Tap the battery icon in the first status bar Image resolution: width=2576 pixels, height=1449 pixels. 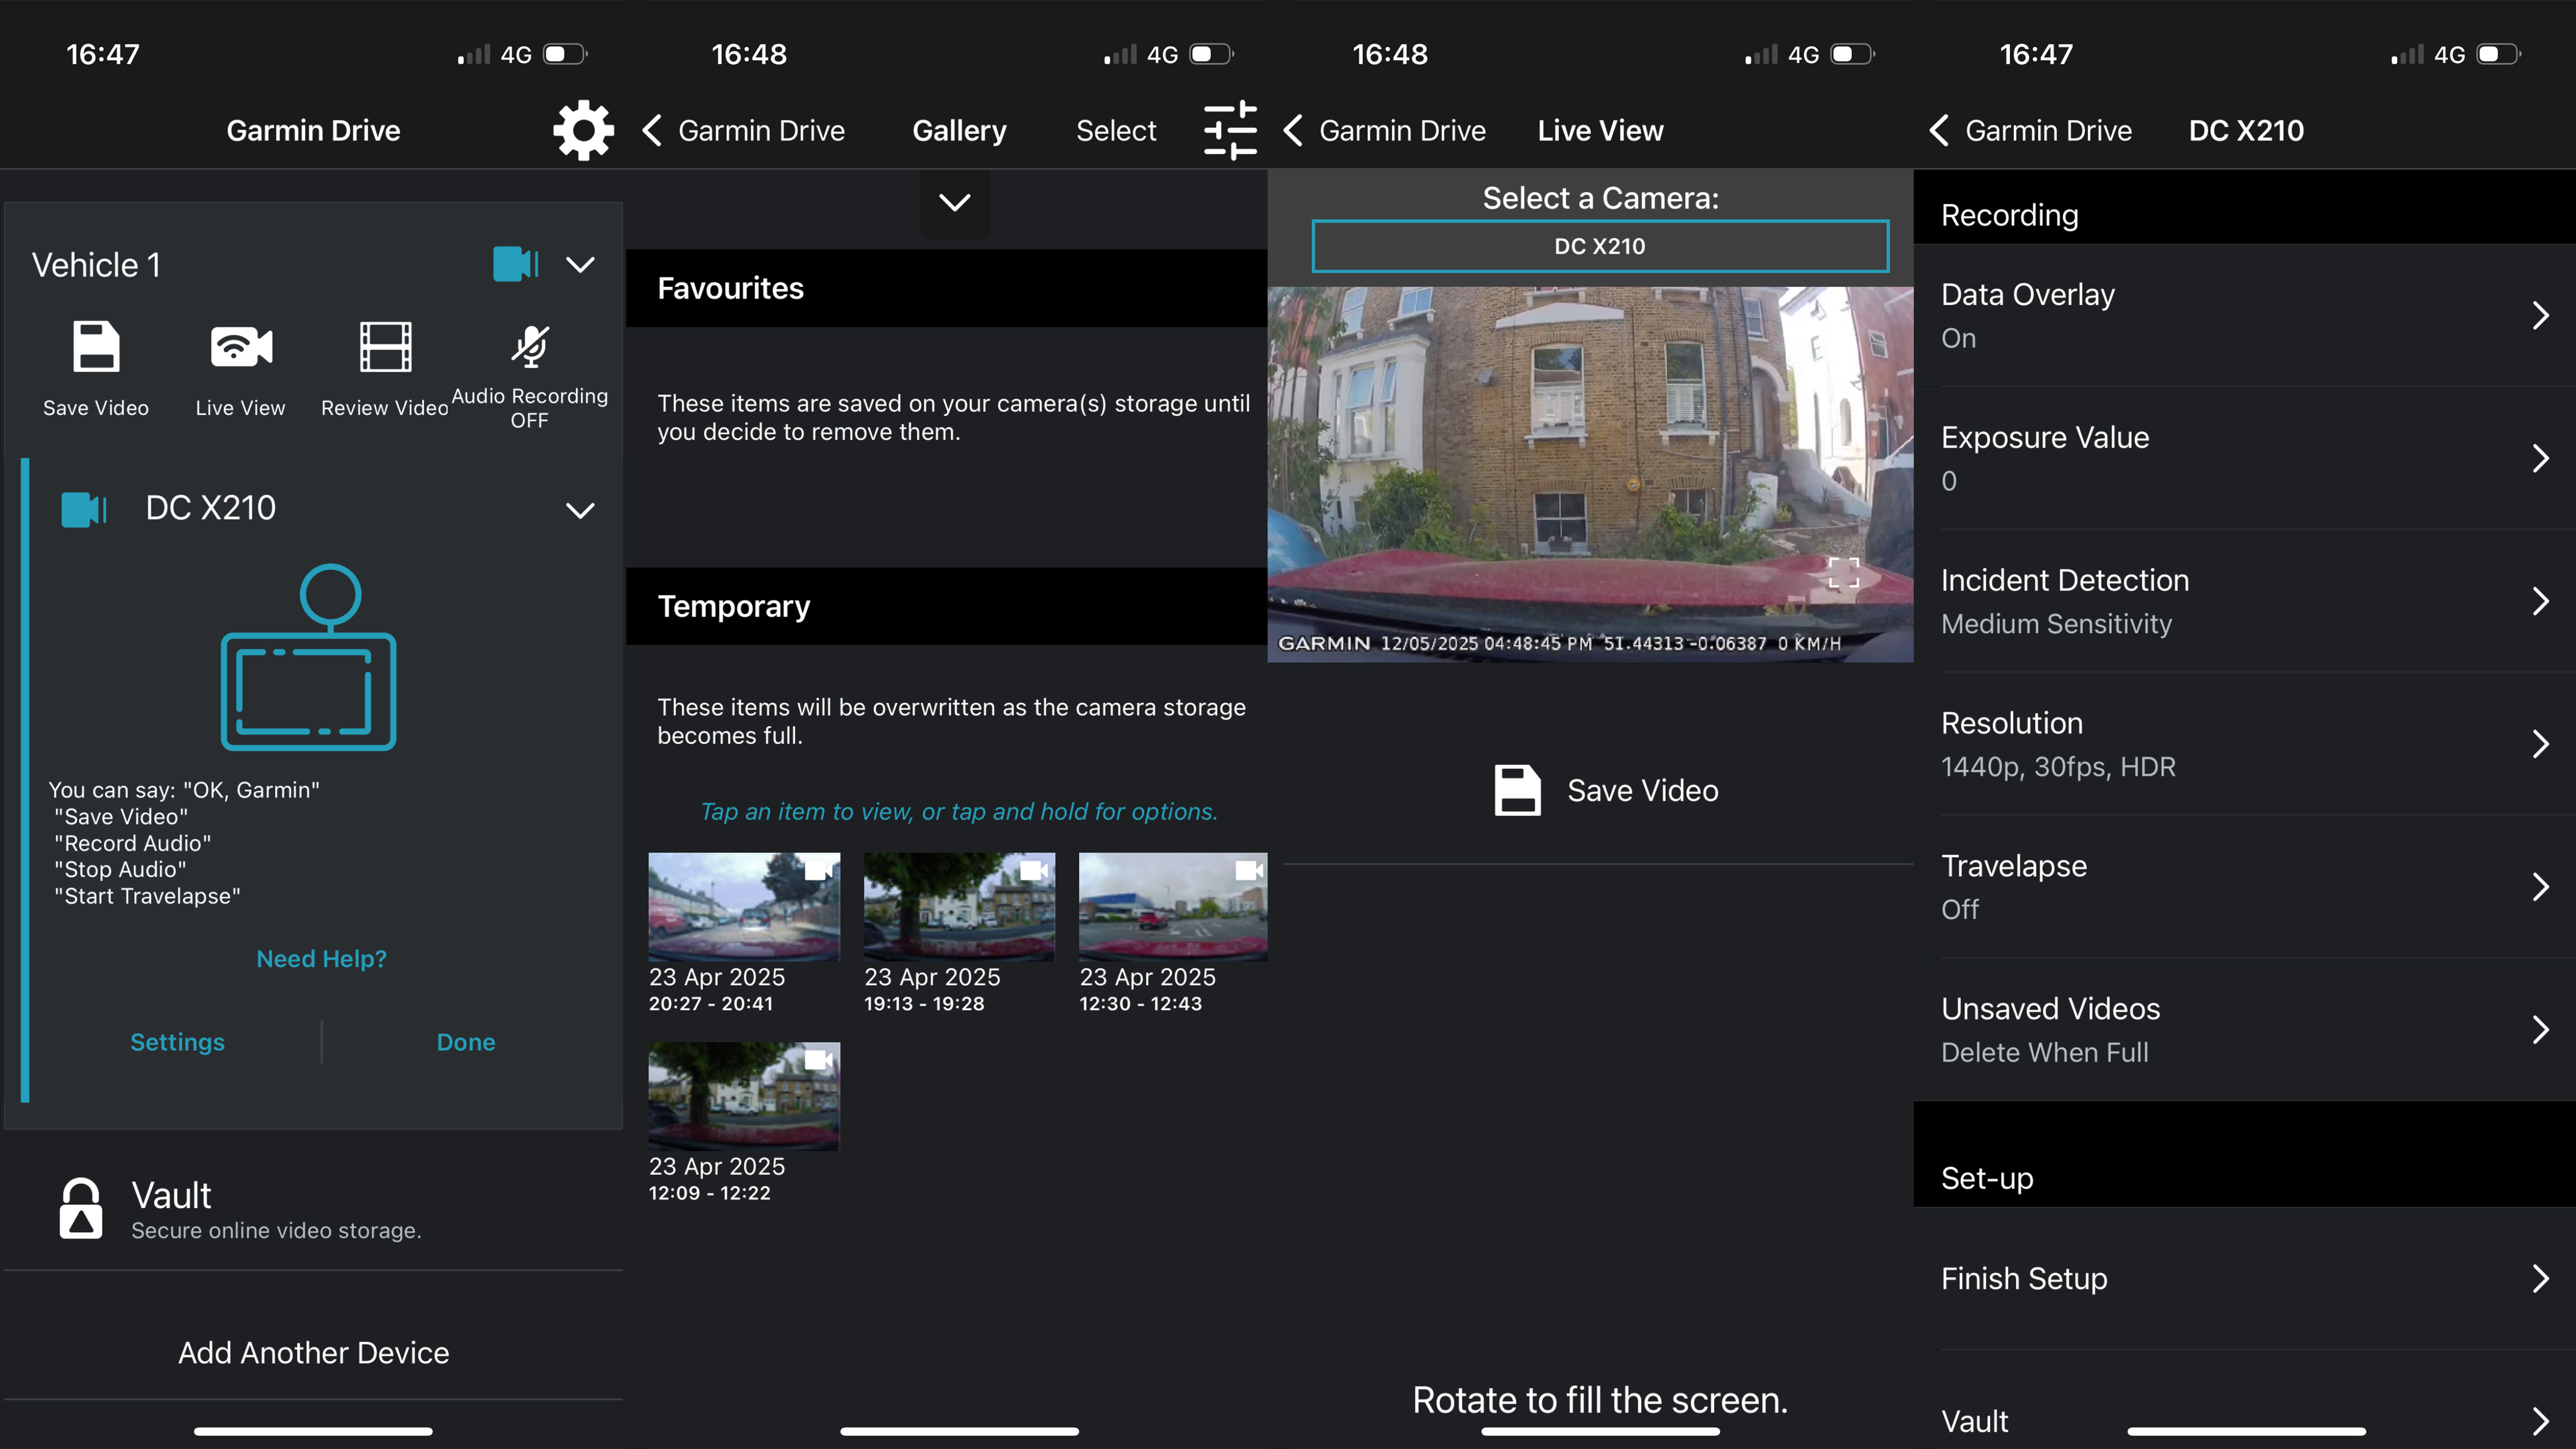[565, 54]
